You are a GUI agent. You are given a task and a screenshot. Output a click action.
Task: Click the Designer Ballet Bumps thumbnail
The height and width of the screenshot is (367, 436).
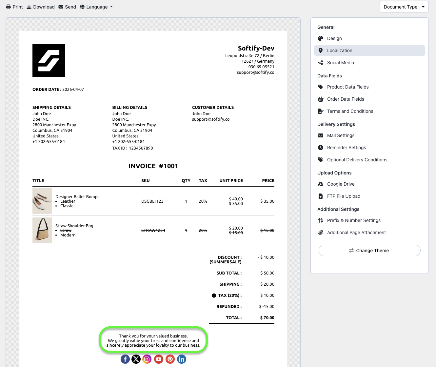point(42,201)
